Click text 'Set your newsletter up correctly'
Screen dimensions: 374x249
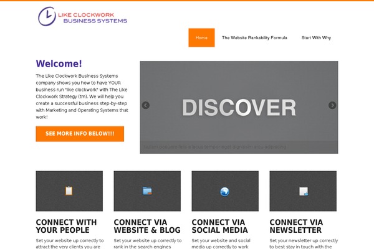[x=304, y=241]
